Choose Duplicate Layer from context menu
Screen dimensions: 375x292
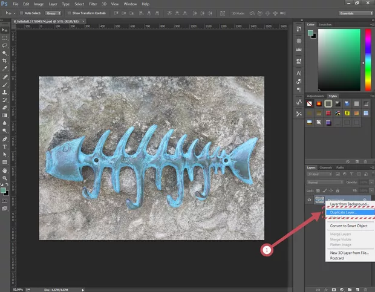[343, 212]
